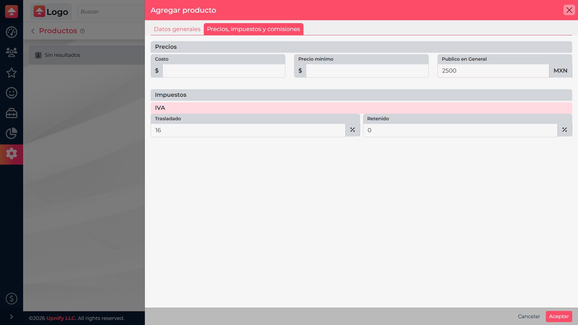Open the dollar coin icon in sidebar
Viewport: 578px width, 325px height.
pos(12,299)
